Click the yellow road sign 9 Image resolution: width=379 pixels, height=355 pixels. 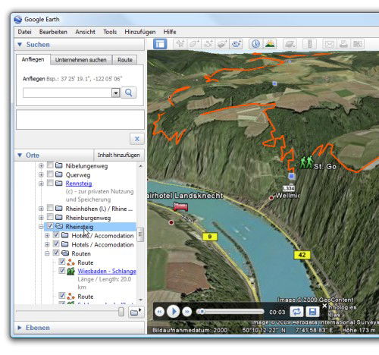[x=210, y=237]
